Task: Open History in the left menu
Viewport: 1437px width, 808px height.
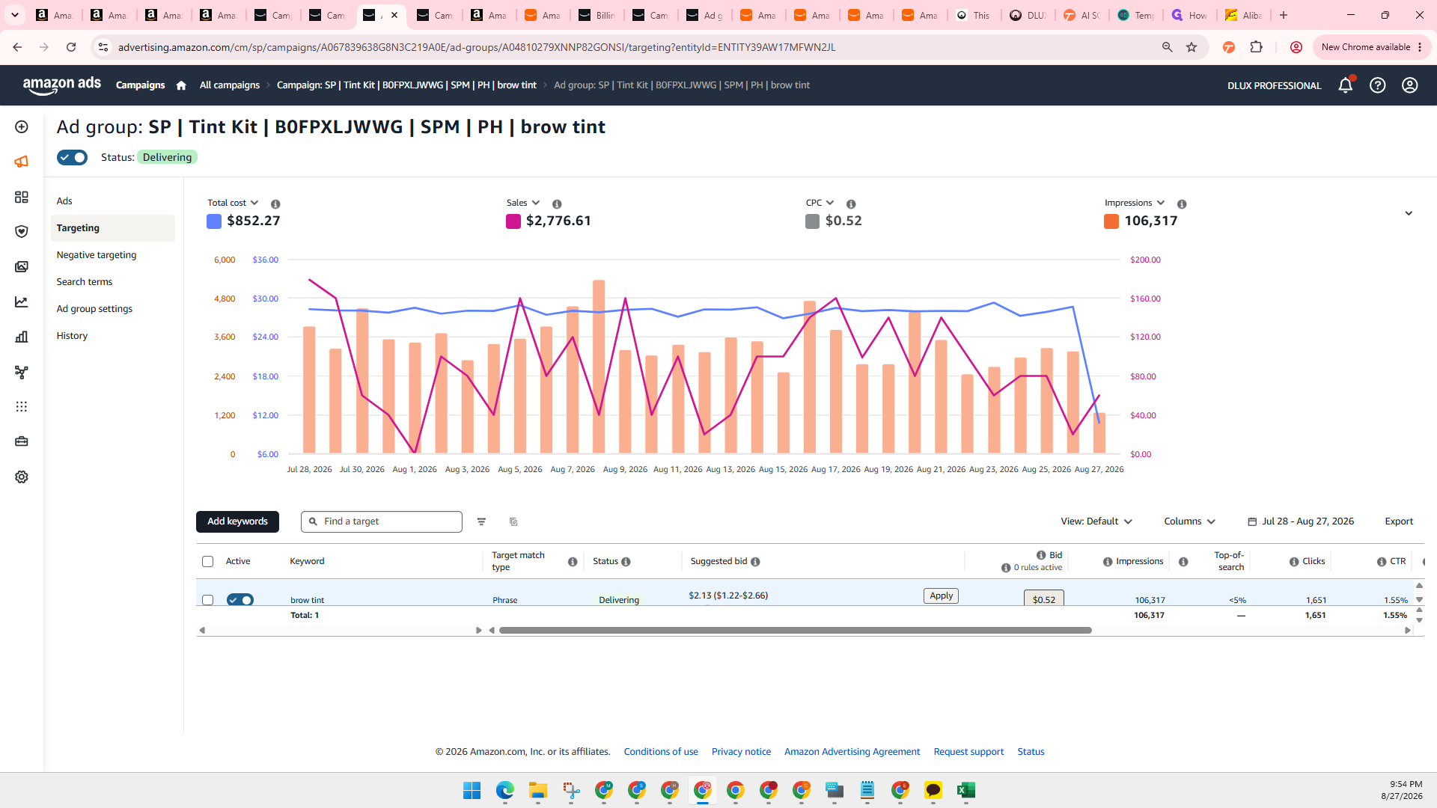Action: (x=72, y=336)
